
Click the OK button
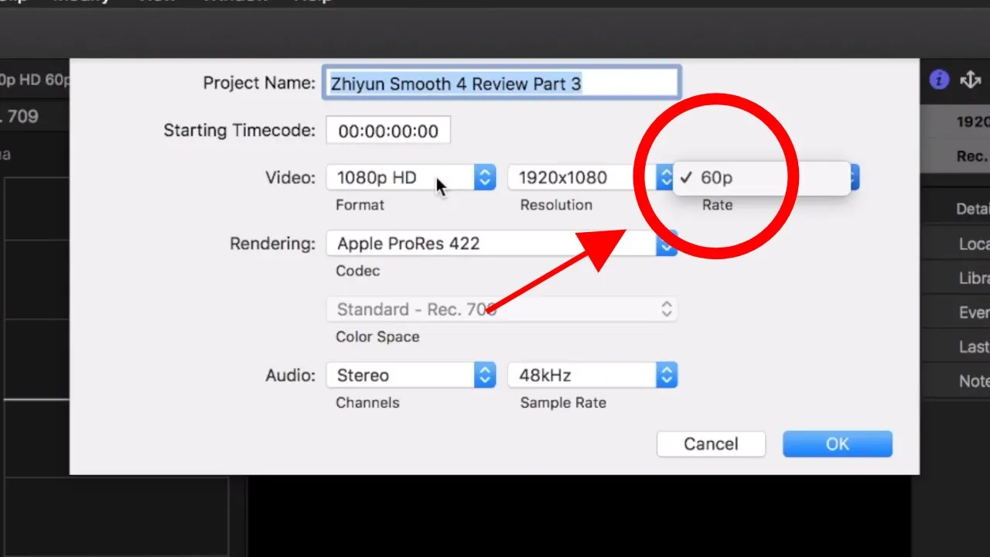coord(838,444)
